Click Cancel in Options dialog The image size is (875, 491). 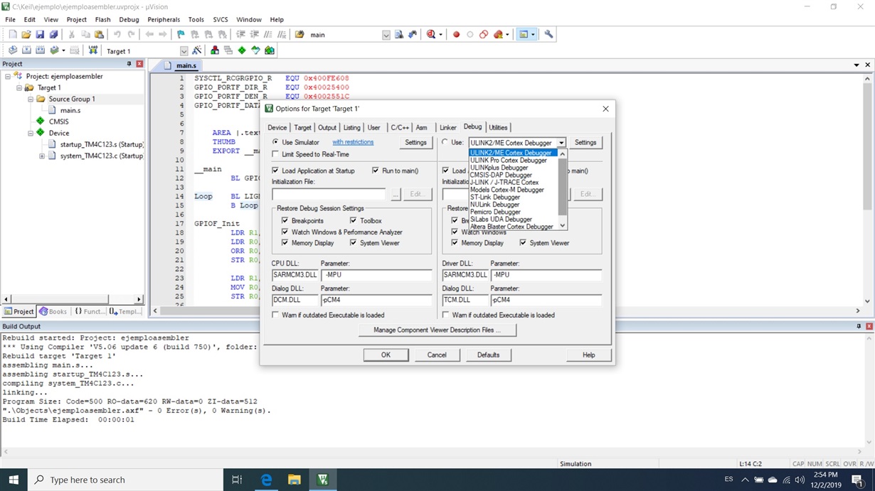click(437, 355)
